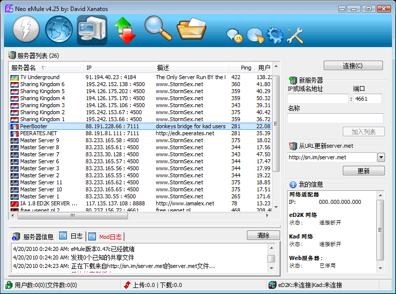Open the blue gear Preferences icon
The height and width of the screenshot is (294, 396).
click(275, 35)
